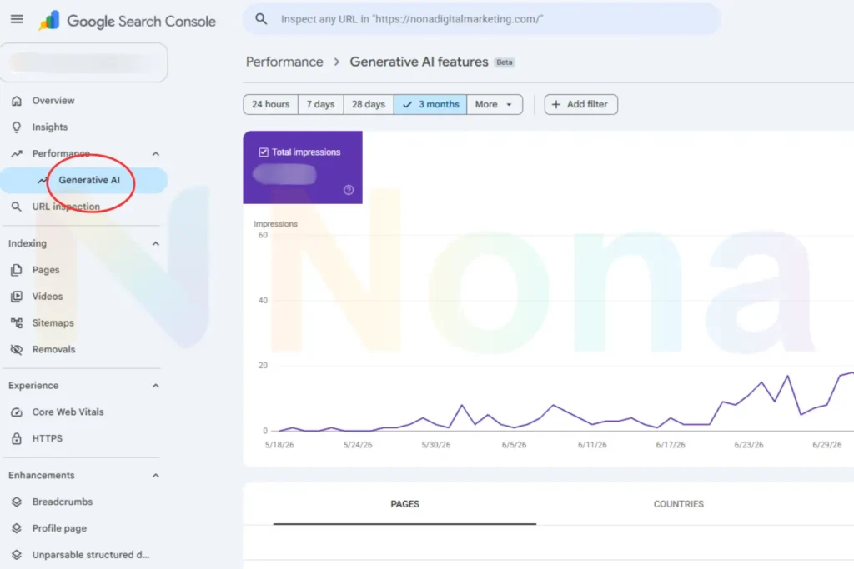This screenshot has width=854, height=569.
Task: Open Generative AI report in sidebar
Action: point(84,180)
